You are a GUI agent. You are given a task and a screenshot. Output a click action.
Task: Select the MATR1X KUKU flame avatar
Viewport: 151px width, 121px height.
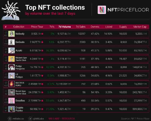click(x=11, y=84)
